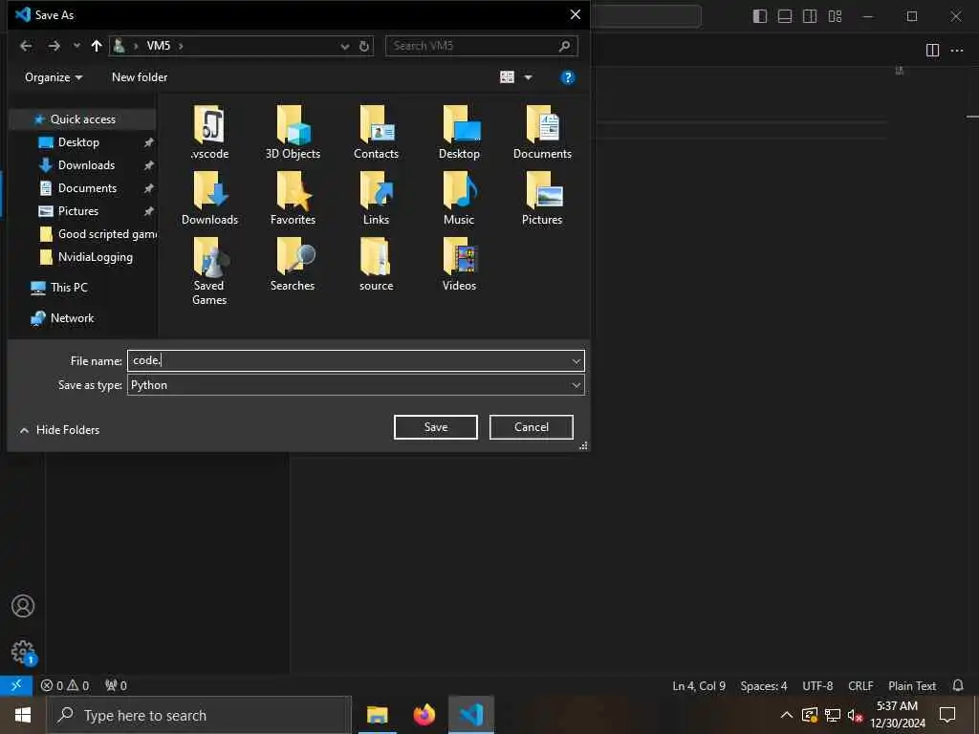Open VS Code Manage gear icon

23,652
